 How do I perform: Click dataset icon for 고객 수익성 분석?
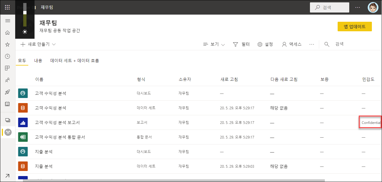pyautogui.click(x=23, y=108)
